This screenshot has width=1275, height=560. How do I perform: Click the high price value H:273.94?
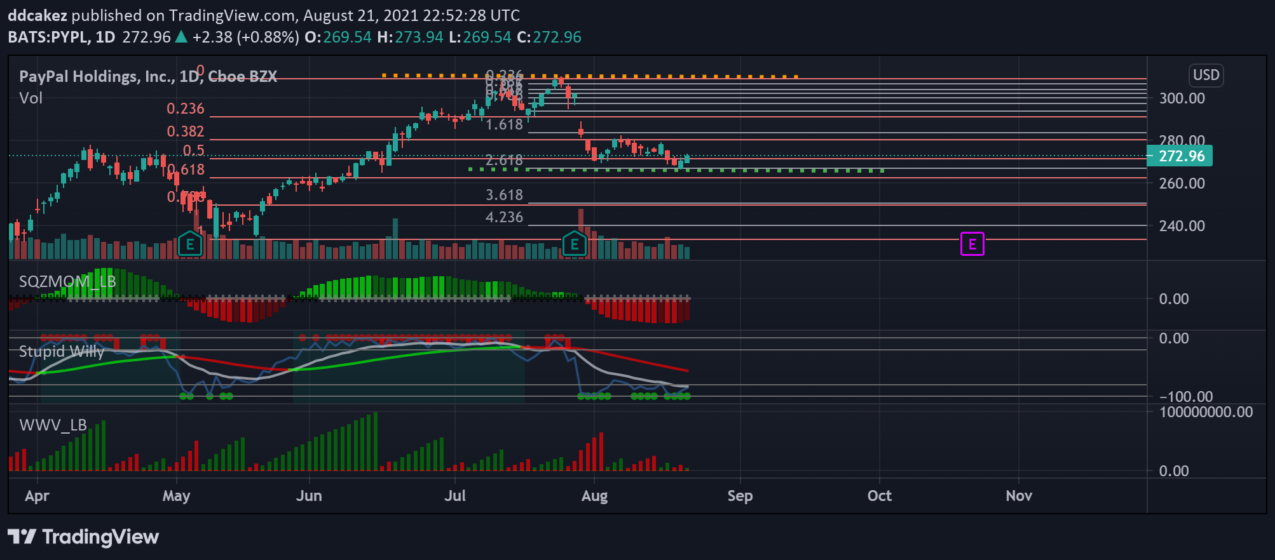[x=410, y=37]
